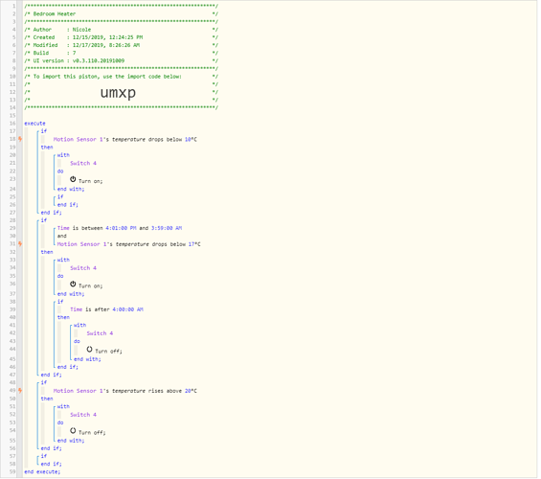The image size is (541, 479).
Task: Click the lightning bolt icon on line 31
Action: 20,244
